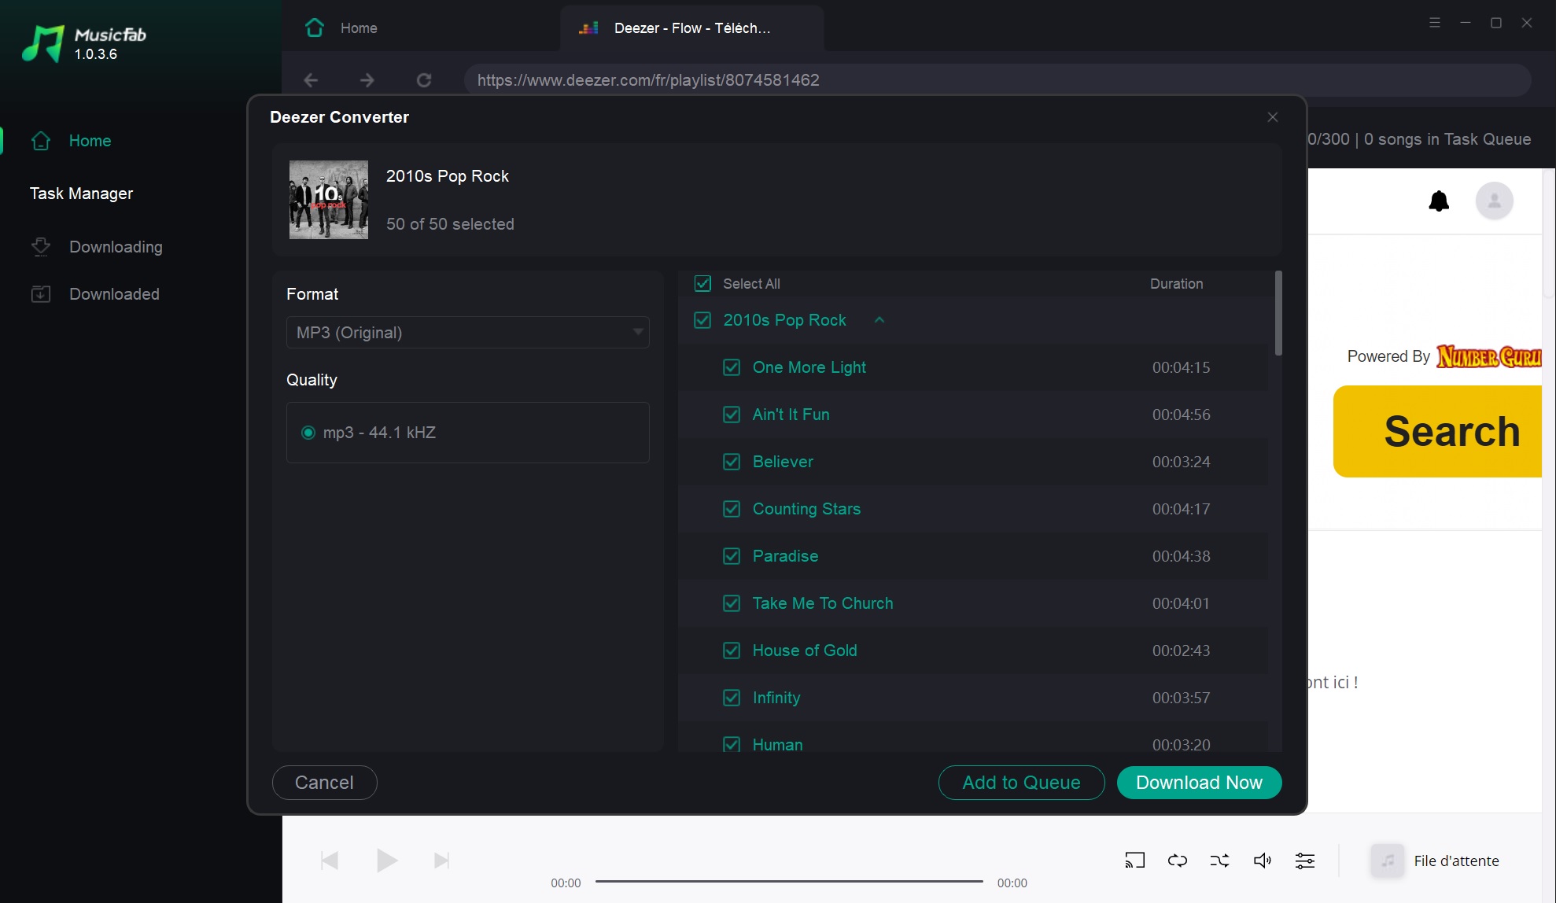Click the repeat loop icon

(x=1178, y=861)
